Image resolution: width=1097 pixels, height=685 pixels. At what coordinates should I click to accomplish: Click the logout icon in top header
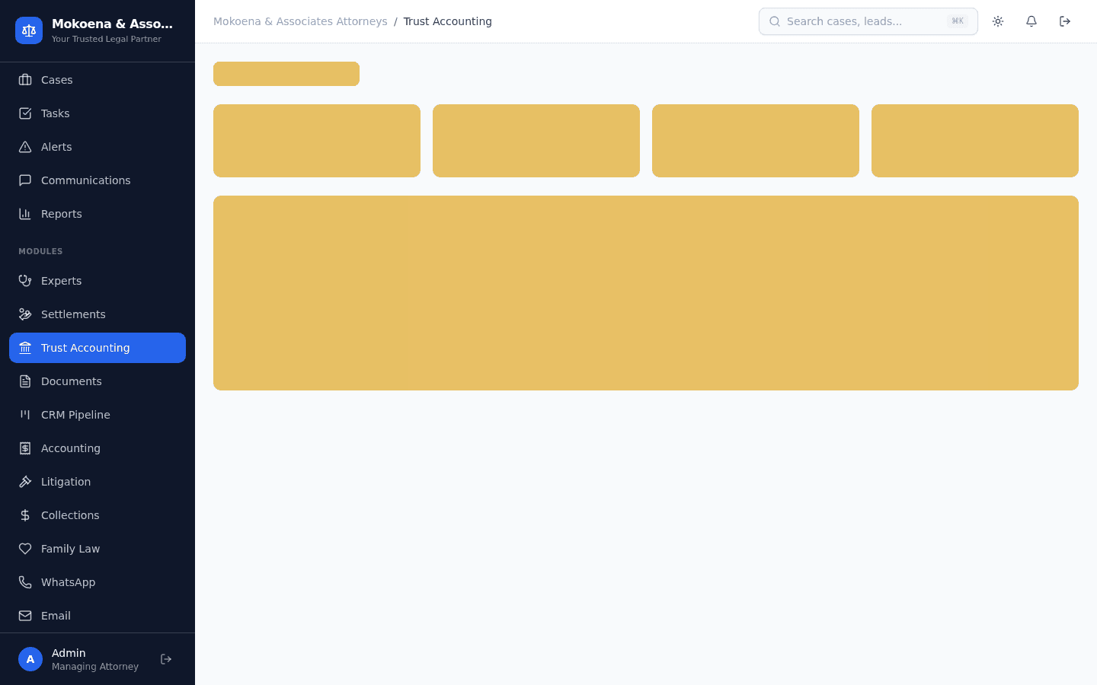[x=1065, y=21]
